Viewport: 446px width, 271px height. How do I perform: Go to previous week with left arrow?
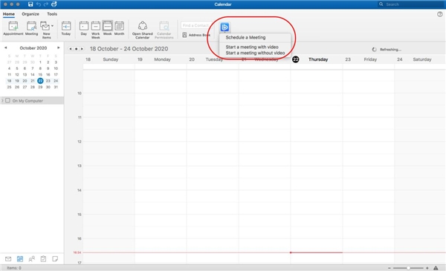(71, 49)
